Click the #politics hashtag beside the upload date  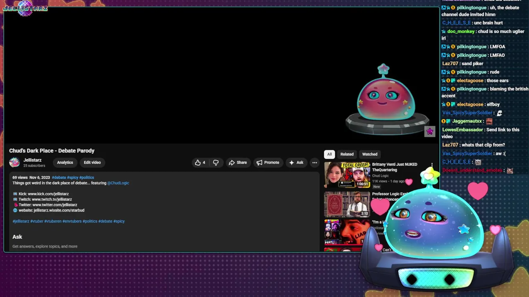pyautogui.click(x=87, y=177)
